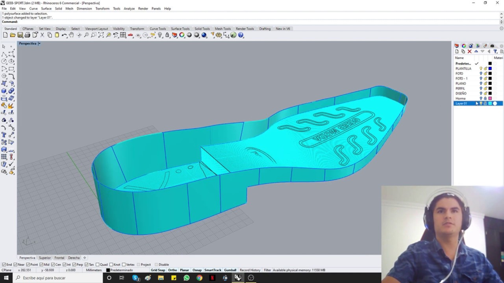
Task: Click the Windows search box
Action: coord(57,278)
